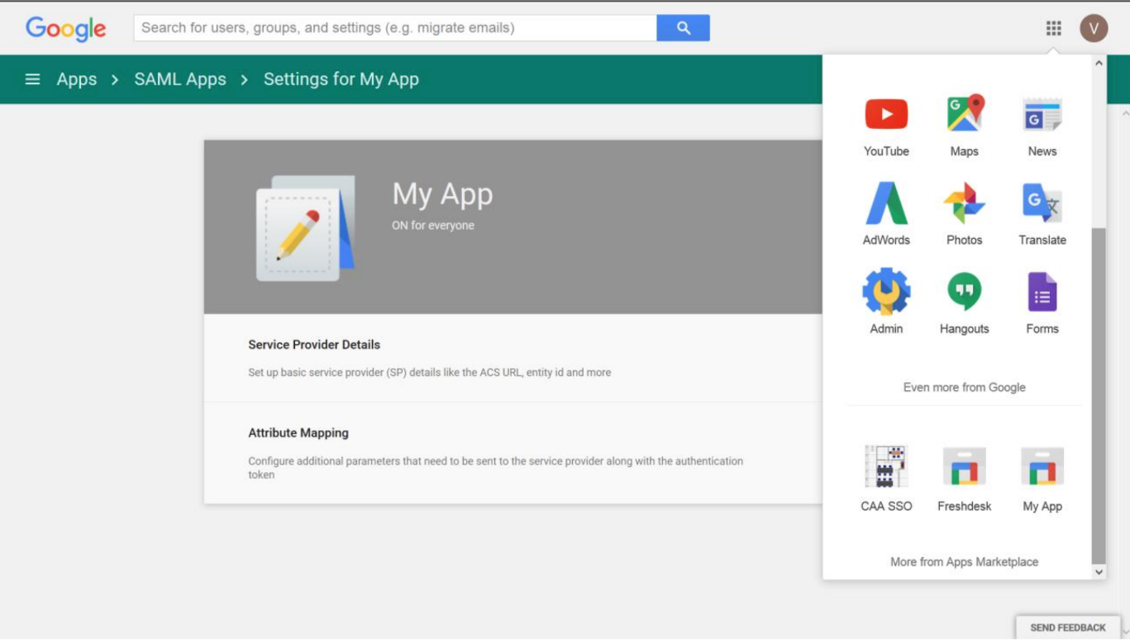Click the apps panel scroll up arrow

tap(1099, 63)
